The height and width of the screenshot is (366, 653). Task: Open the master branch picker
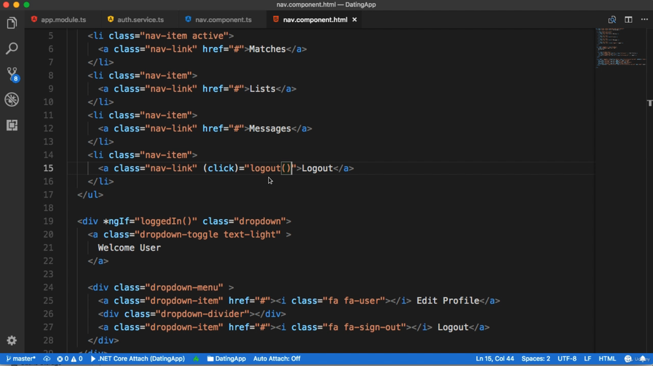pos(21,359)
